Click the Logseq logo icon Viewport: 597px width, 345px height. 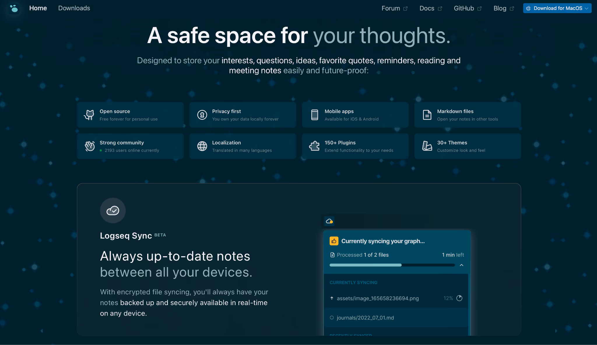coord(14,8)
